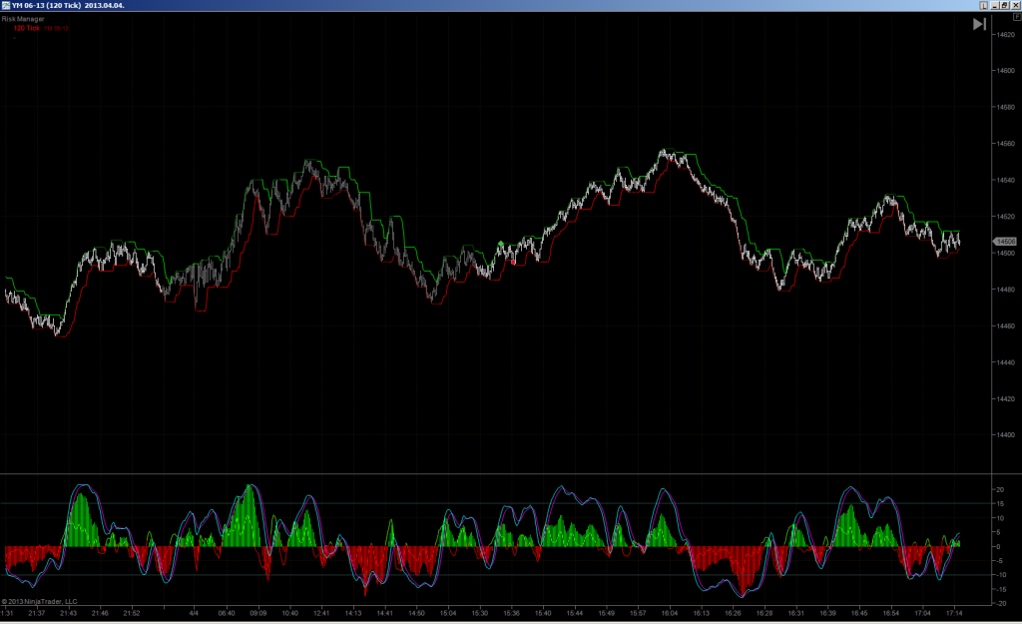Click the small F button above price axis
This screenshot has height=624, width=1022.
1017,17
